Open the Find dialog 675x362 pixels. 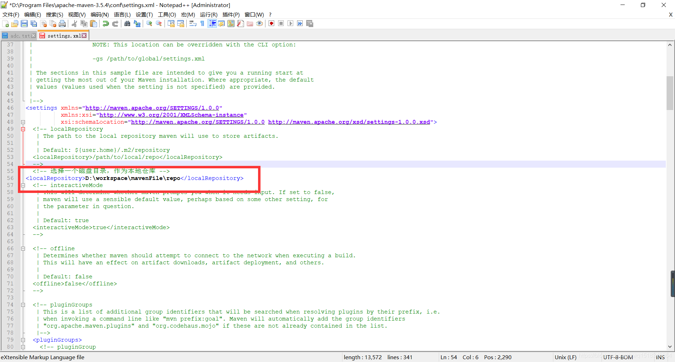pyautogui.click(x=127, y=24)
